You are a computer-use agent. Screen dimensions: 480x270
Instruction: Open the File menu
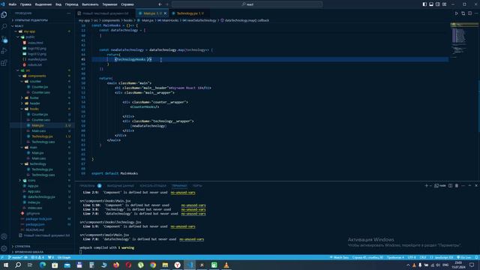click(x=13, y=4)
